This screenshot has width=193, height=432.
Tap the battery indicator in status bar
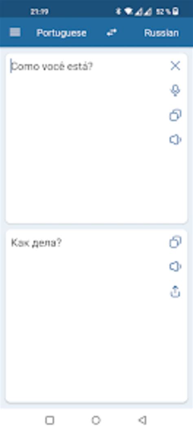(x=175, y=11)
